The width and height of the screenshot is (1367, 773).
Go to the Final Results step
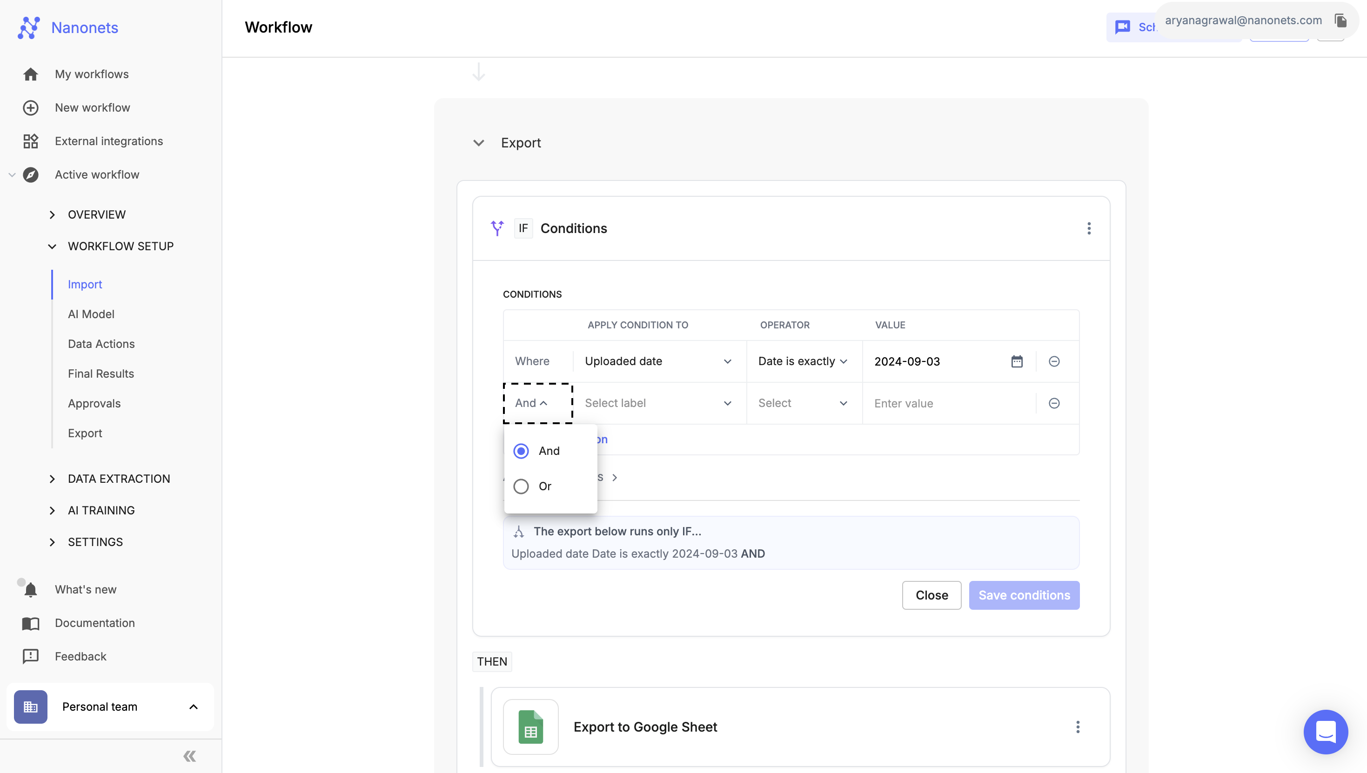pos(101,374)
